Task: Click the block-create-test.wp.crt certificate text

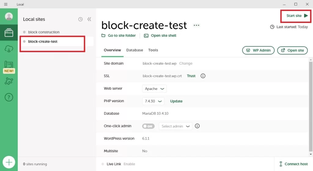Action: tap(162, 76)
